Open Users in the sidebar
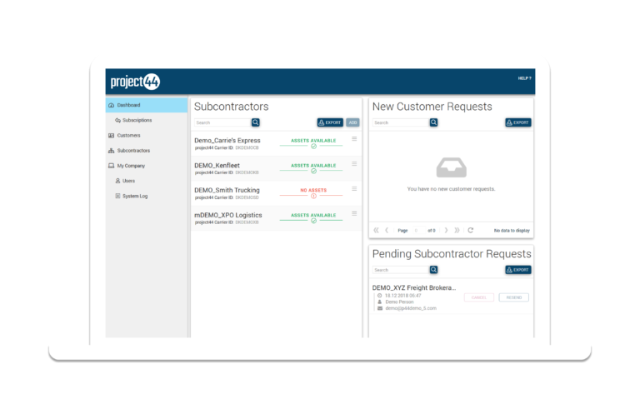Viewport: 640px width, 414px height. click(x=128, y=181)
